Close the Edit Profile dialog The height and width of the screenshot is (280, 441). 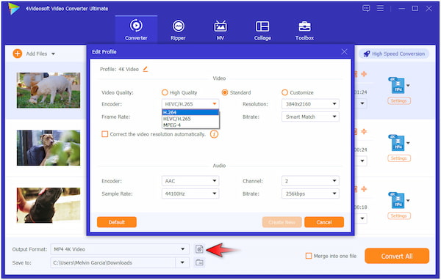tap(344, 51)
